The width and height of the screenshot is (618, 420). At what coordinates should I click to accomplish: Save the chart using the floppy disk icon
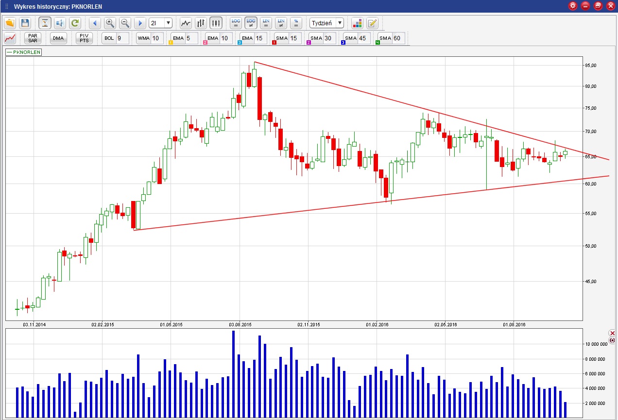pyautogui.click(x=25, y=23)
